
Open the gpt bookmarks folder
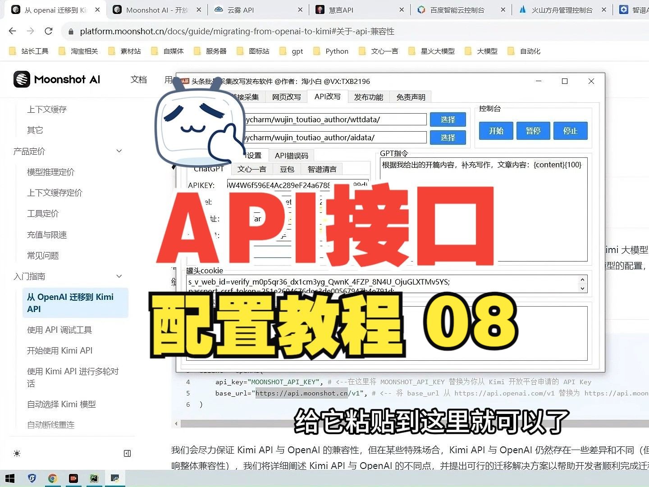point(292,51)
